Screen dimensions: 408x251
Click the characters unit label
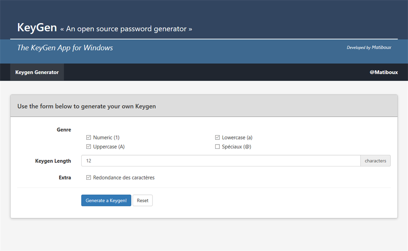point(375,160)
